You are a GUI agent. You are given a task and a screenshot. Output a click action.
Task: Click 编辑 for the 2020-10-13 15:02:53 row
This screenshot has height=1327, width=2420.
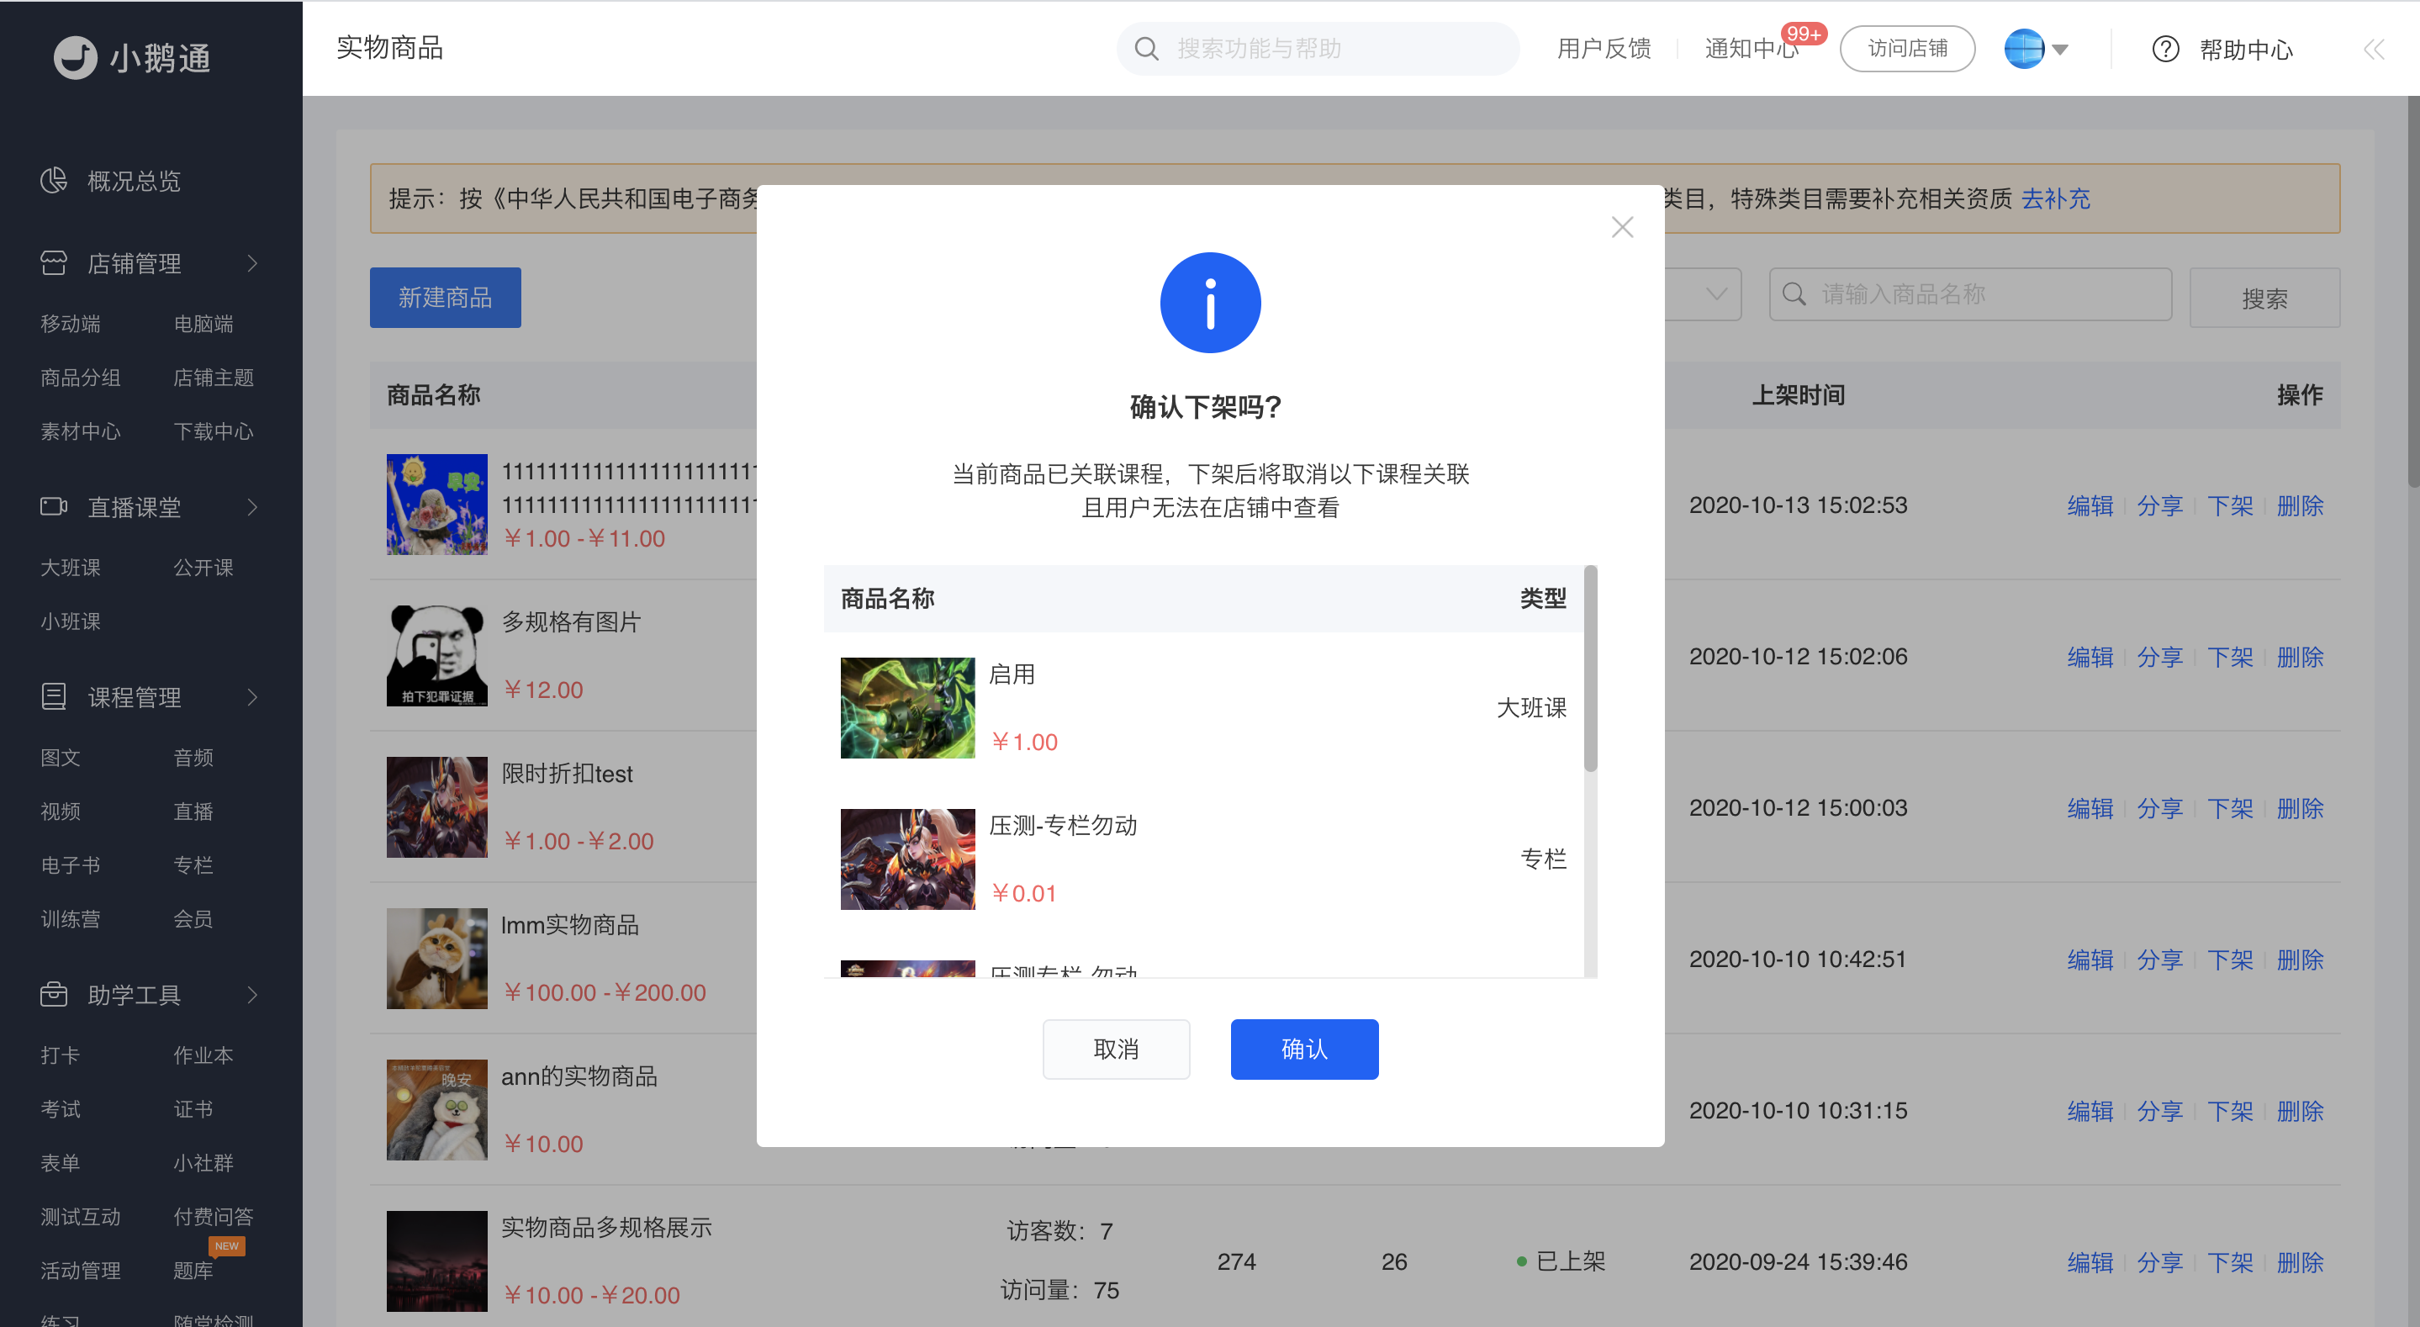pos(2090,505)
